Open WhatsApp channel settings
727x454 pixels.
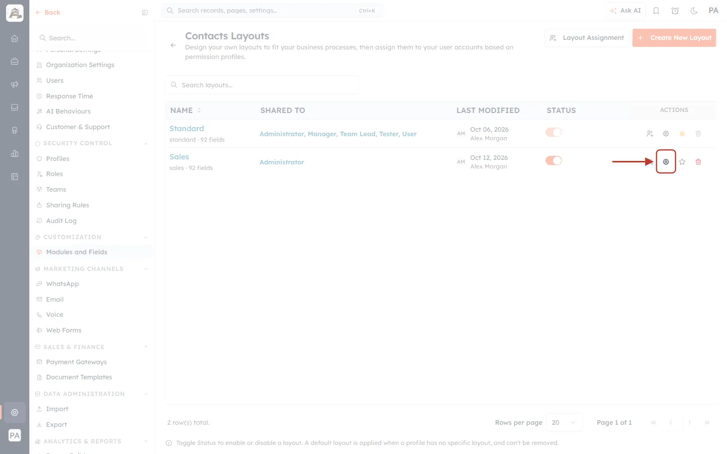[x=62, y=284]
